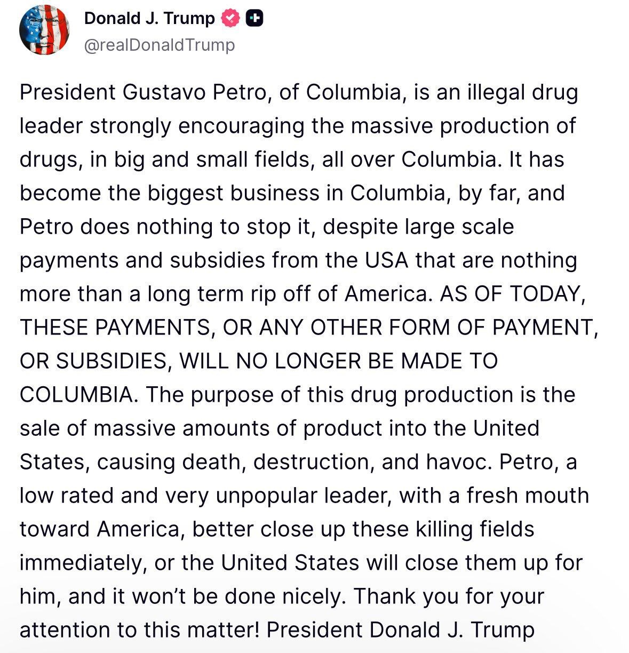The width and height of the screenshot is (629, 653).
Task: Click 'Thank you for your' near the end
Action: pos(449,596)
